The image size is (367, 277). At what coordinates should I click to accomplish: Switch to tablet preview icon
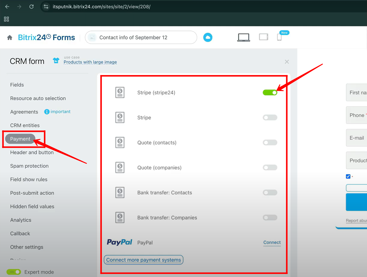pos(264,37)
